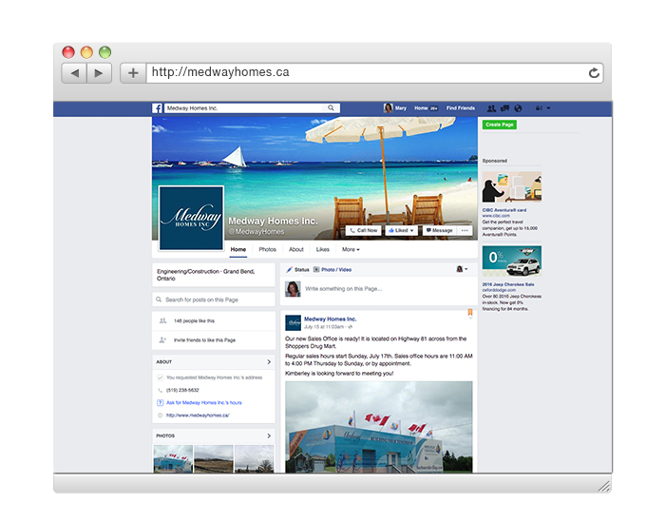Open the www.medwayhomes.ca website link

point(198,415)
